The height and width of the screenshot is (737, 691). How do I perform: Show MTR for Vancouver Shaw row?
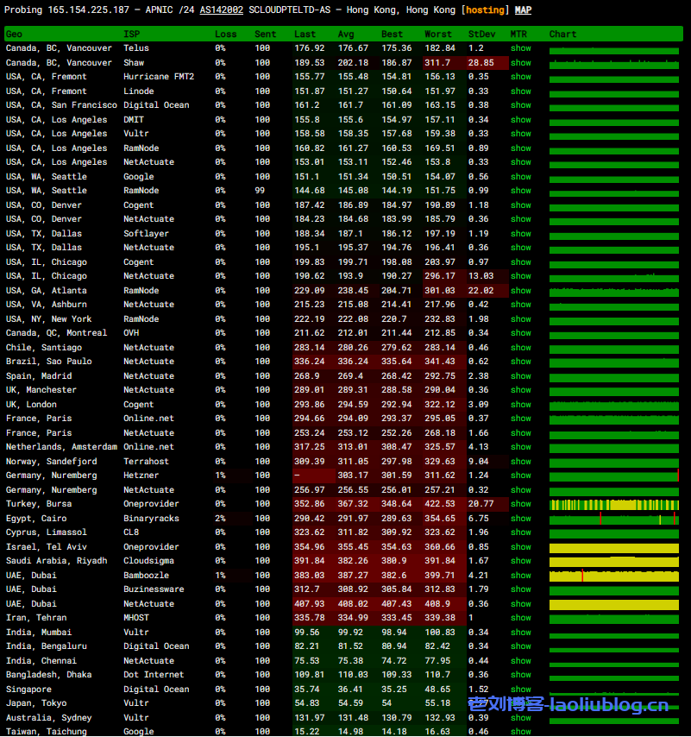click(x=521, y=63)
